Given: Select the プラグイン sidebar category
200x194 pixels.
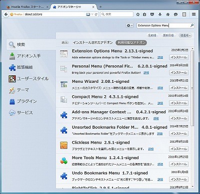Looking at the screenshot, I should point(31,101).
